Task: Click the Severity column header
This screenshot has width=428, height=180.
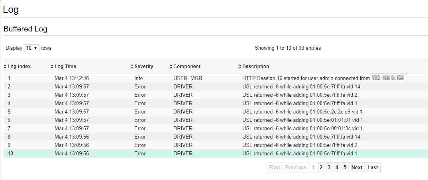Action: (x=144, y=67)
